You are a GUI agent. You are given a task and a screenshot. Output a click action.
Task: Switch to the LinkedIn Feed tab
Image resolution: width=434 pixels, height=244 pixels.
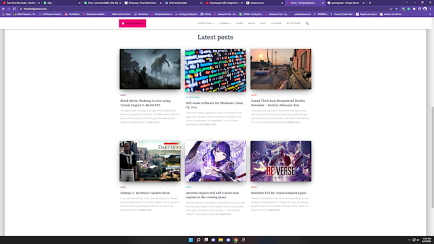[x=184, y=3]
